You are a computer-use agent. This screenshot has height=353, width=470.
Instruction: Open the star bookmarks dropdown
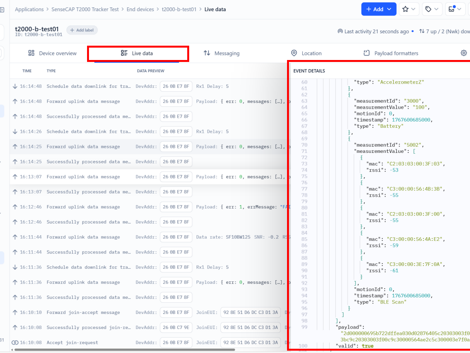(409, 9)
